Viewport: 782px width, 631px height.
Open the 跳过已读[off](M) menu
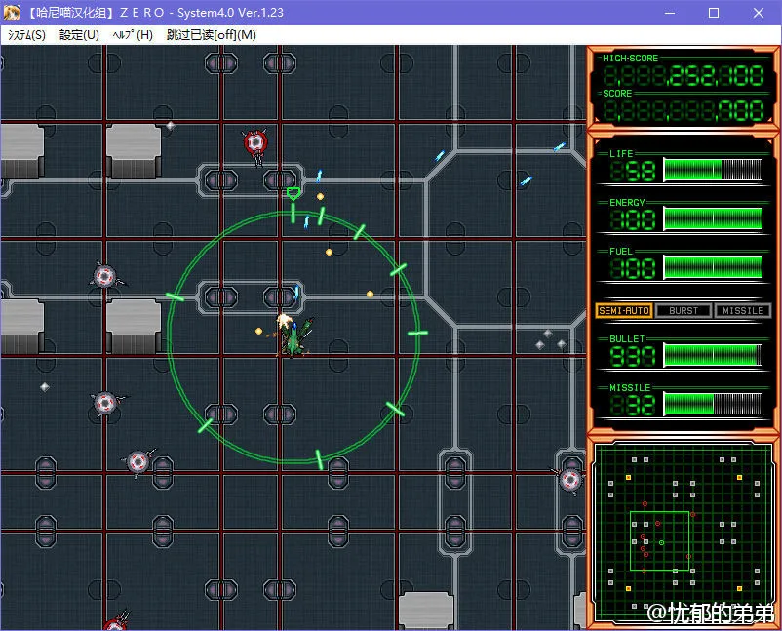212,35
